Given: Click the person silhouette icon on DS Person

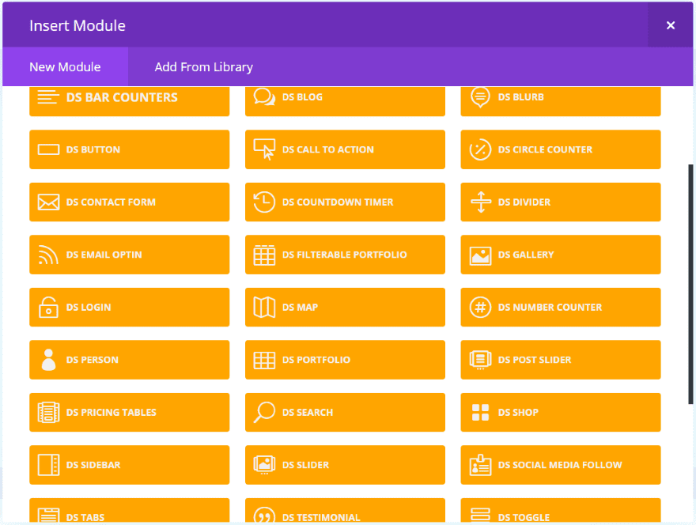Looking at the screenshot, I should [49, 360].
